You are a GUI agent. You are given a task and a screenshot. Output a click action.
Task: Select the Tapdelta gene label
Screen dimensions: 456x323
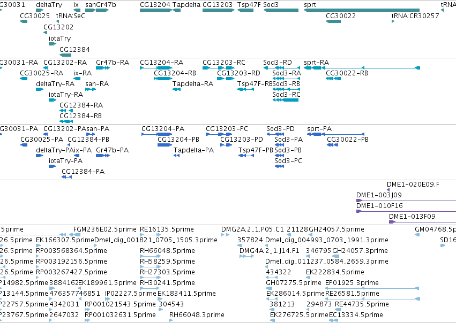click(x=186, y=5)
